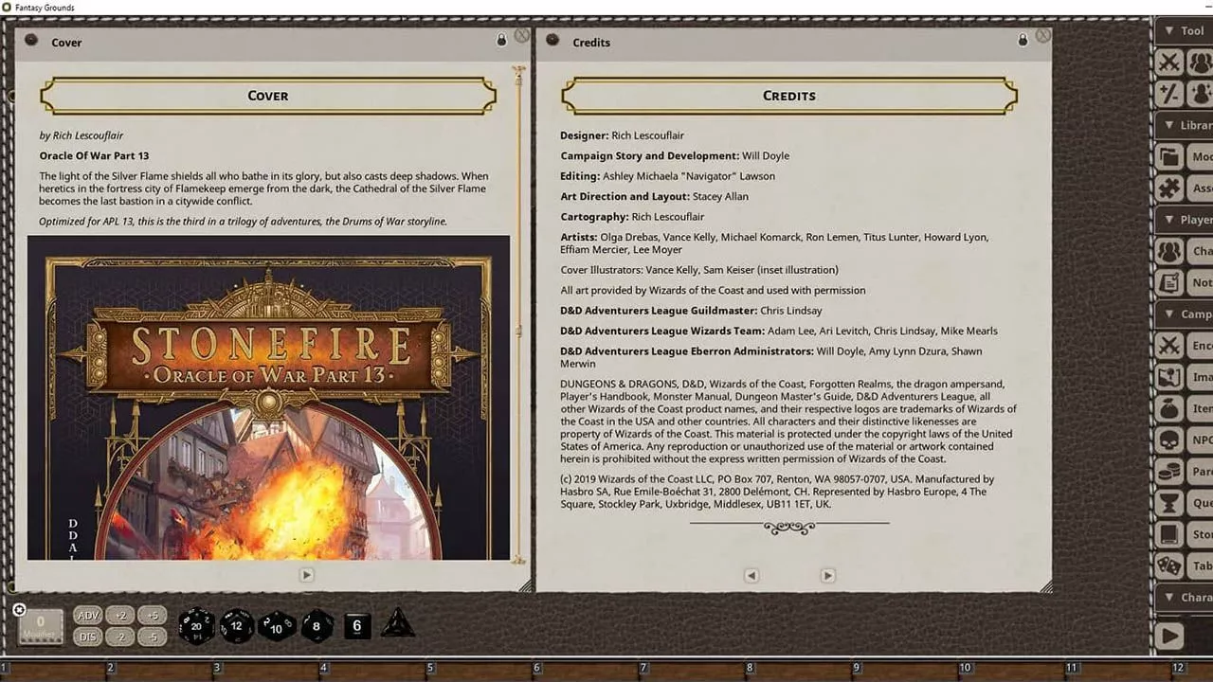
Task: Expand the Character sidebar section
Action: point(1184,598)
